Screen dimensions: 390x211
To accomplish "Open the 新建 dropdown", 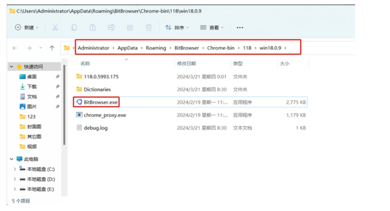I will (27, 28).
